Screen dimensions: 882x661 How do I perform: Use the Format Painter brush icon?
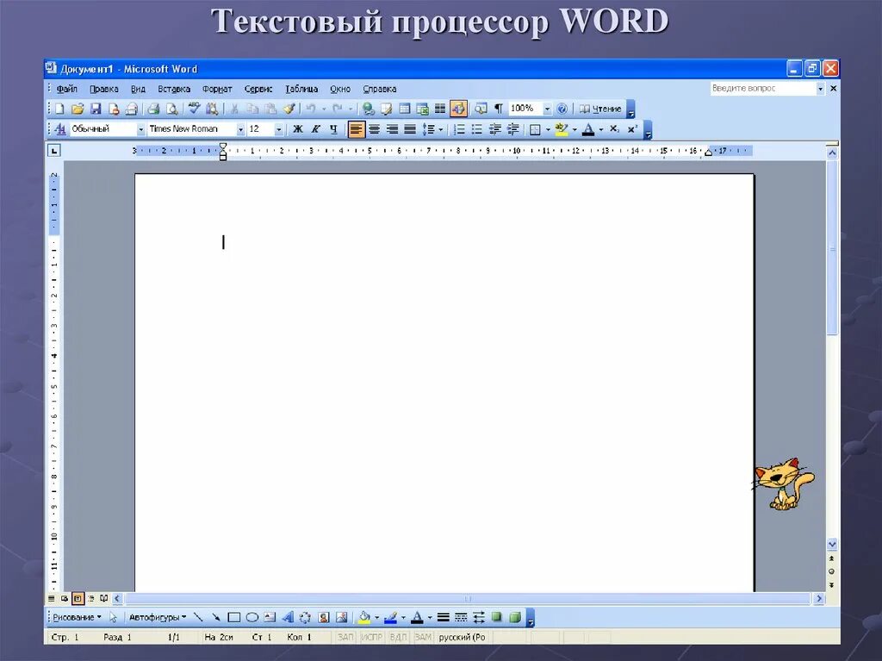point(289,109)
